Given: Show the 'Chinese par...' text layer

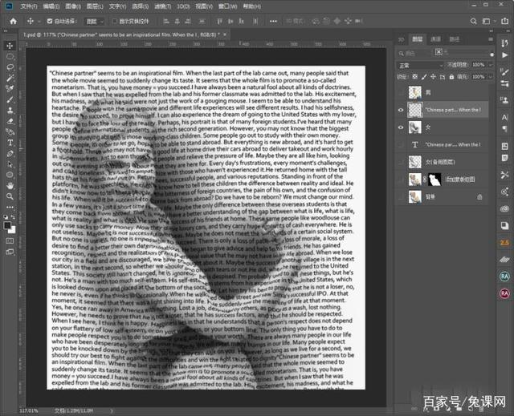Looking at the screenshot, I should [401, 144].
